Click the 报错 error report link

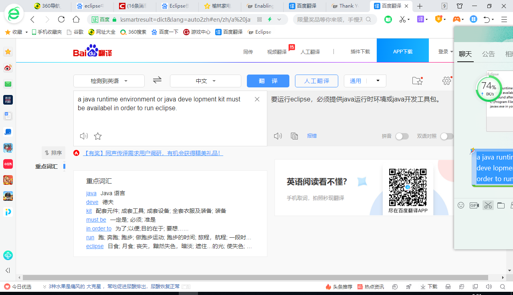click(312, 136)
